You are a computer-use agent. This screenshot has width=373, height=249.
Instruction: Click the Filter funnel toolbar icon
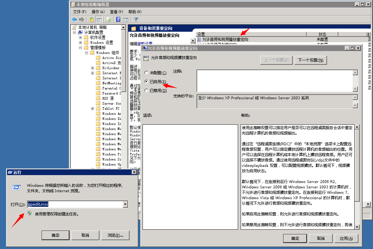pos(136,20)
